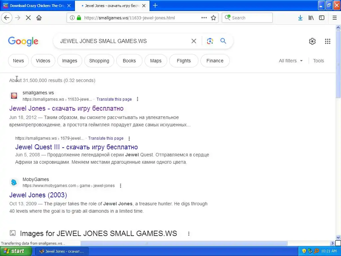Image resolution: width=341 pixels, height=256 pixels.
Task: Click the smallgames.ws site favicon in results
Action: tap(14, 96)
